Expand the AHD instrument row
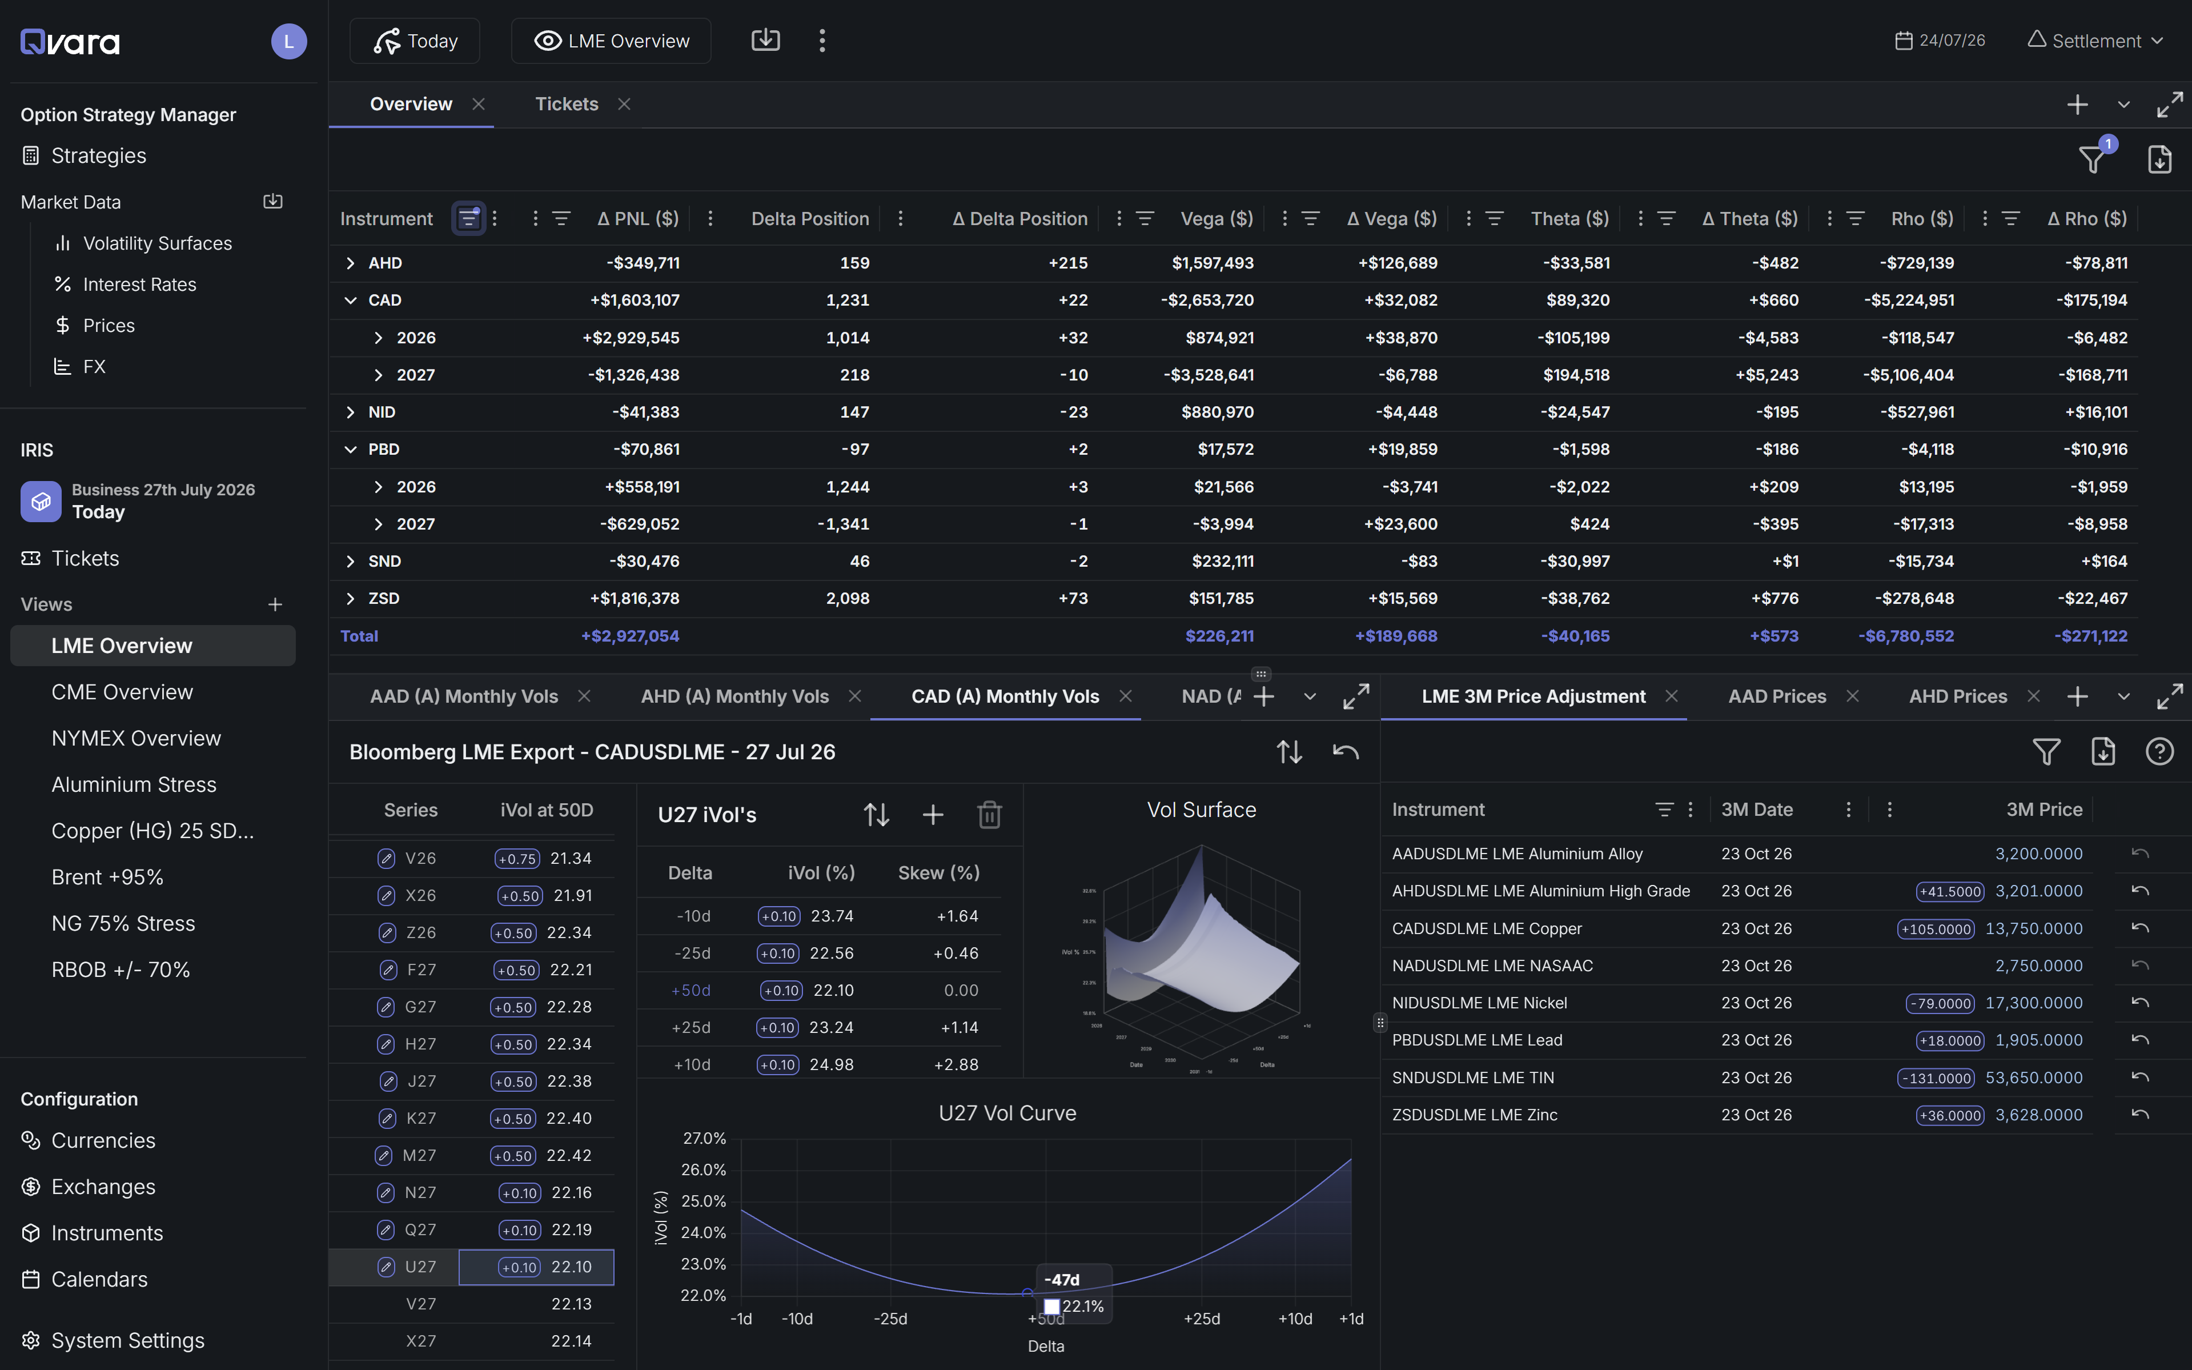 point(351,263)
